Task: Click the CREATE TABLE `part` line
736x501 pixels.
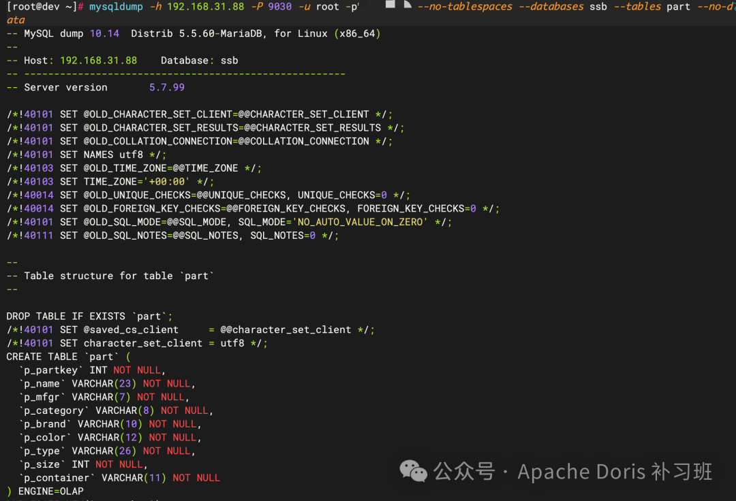Action: [68, 357]
